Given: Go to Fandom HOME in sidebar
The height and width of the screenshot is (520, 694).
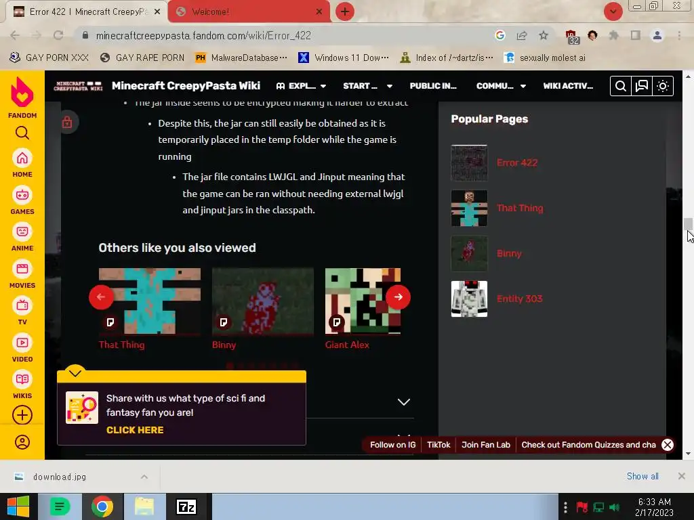Looking at the screenshot, I should pos(22,164).
